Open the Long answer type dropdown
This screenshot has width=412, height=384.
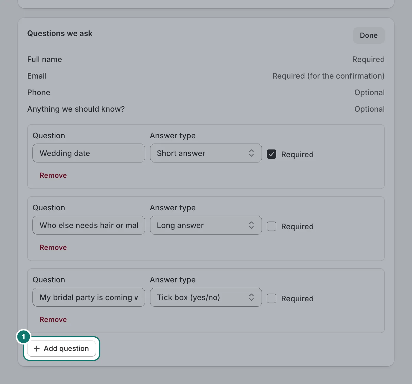(x=206, y=225)
